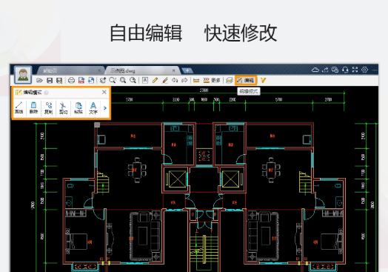Click the yellow VIP badge icon
This screenshot has width=388, height=272.
tap(263, 80)
